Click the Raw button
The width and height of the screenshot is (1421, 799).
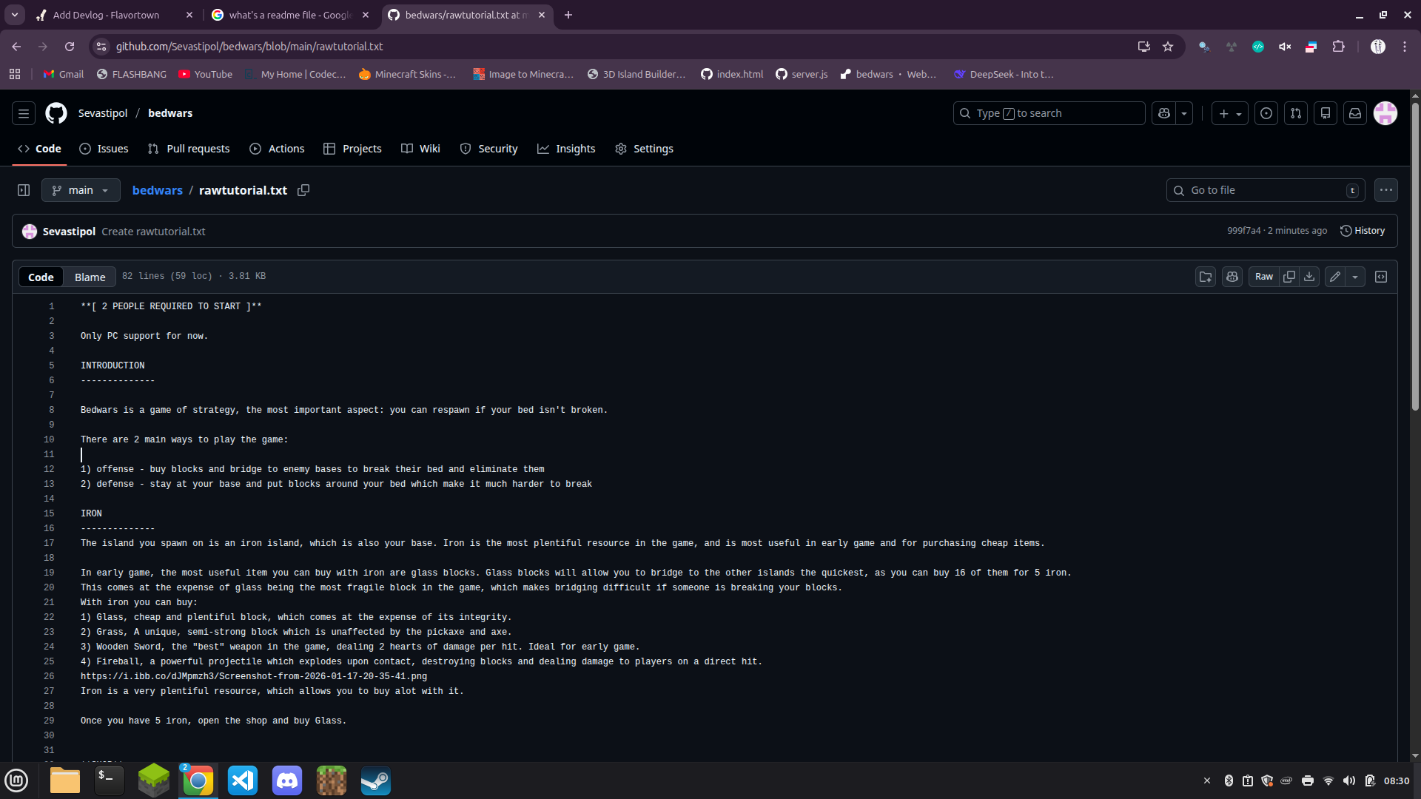pyautogui.click(x=1264, y=277)
